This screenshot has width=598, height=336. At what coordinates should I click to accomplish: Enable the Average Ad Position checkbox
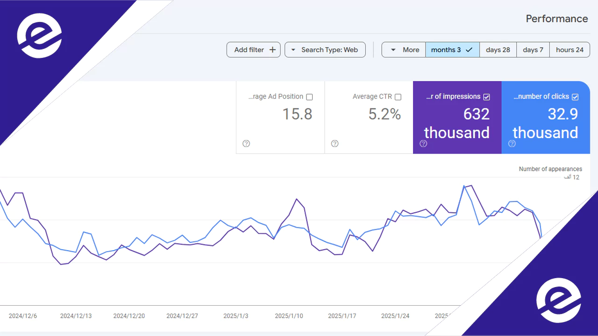[309, 97]
